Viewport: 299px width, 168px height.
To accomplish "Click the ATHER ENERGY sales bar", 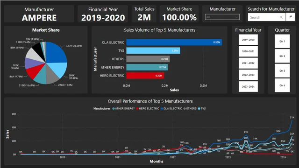I will [x=147, y=67].
